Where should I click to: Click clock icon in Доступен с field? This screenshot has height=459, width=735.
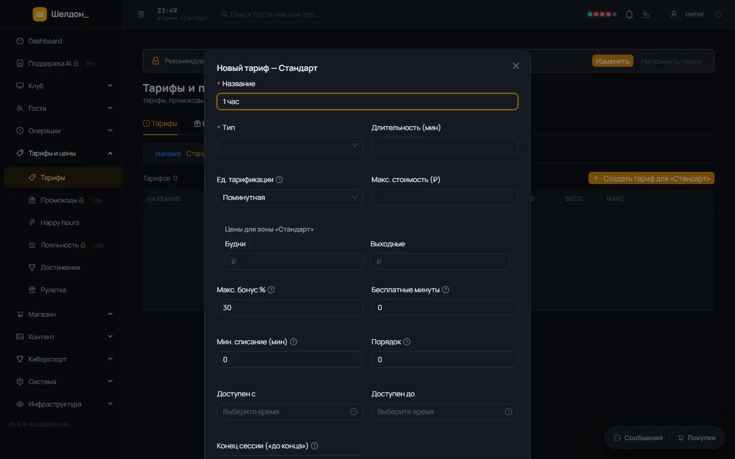[x=354, y=412]
